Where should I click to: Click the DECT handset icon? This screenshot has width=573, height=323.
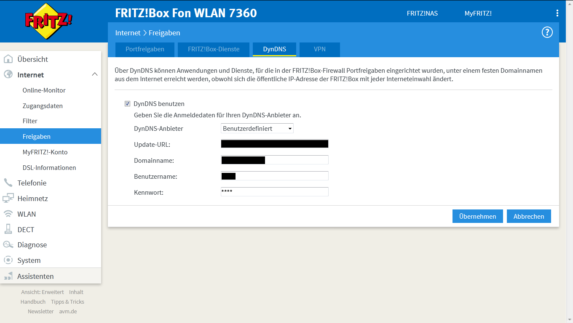pos(8,229)
